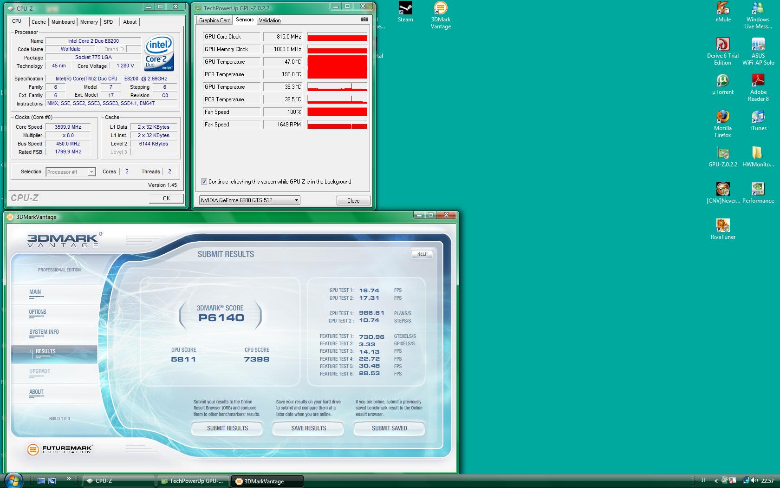
Task: Click the Windows Start orb
Action: click(x=13, y=480)
